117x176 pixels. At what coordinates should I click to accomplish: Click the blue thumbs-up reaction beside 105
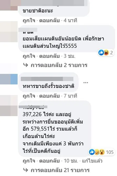(91, 152)
